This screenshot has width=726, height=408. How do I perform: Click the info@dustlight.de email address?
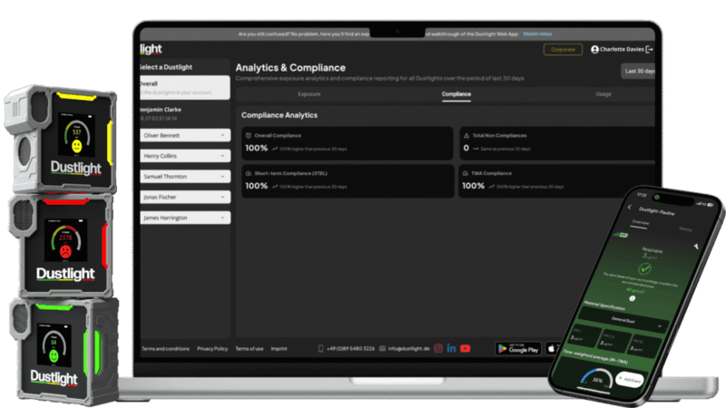[x=409, y=349]
